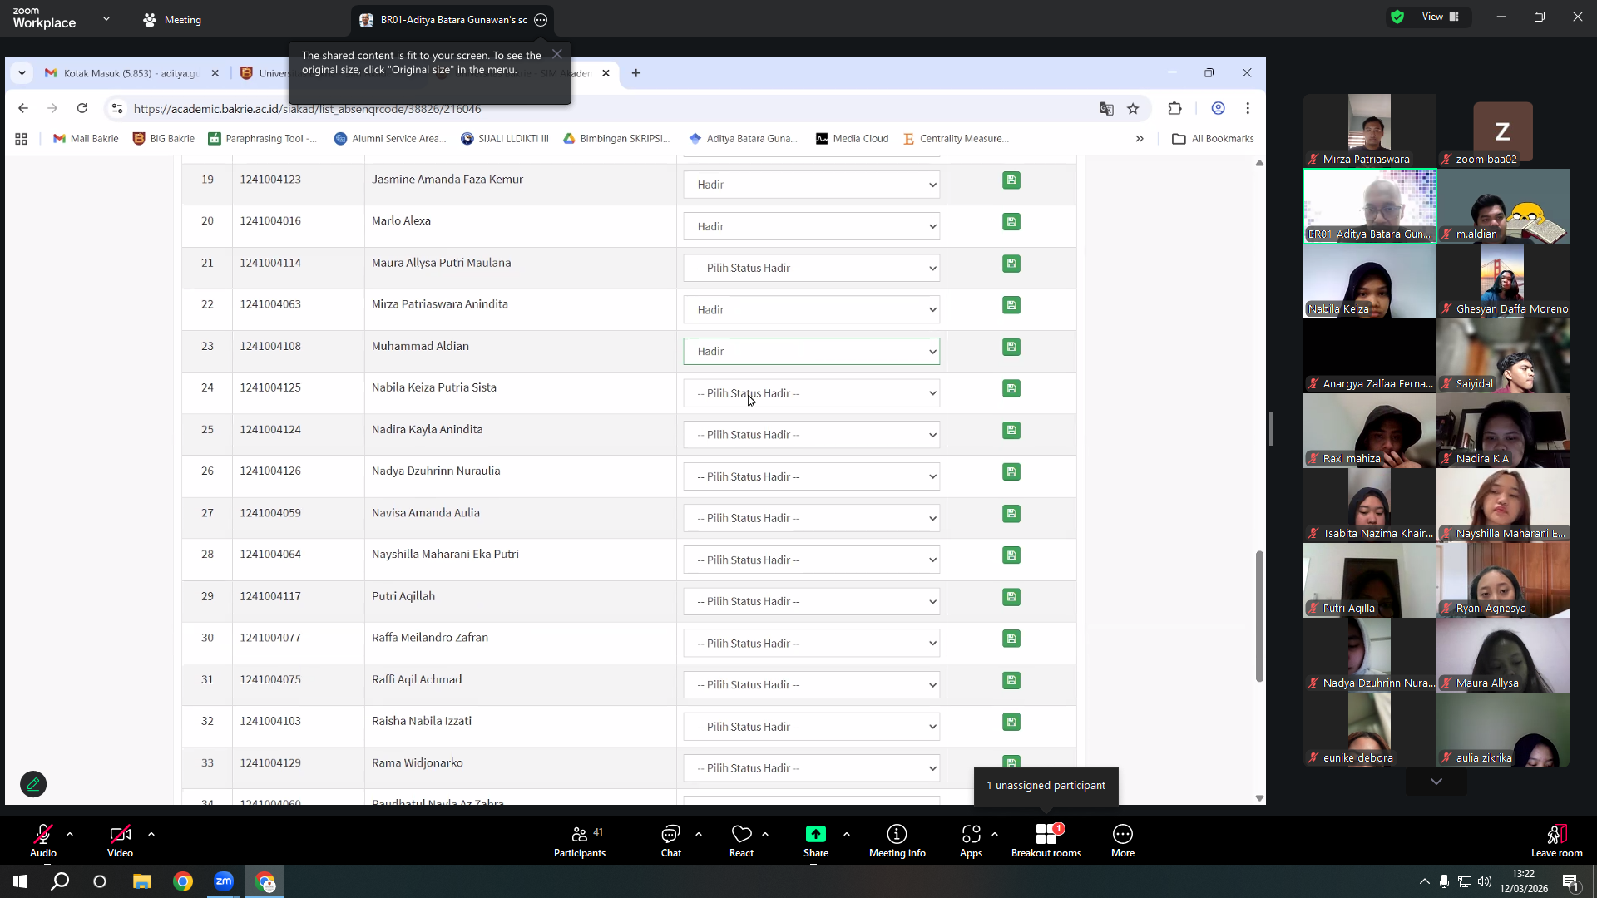Save attendance for Raffa Meilandro Zafran
Image resolution: width=1597 pixels, height=898 pixels.
[1011, 639]
